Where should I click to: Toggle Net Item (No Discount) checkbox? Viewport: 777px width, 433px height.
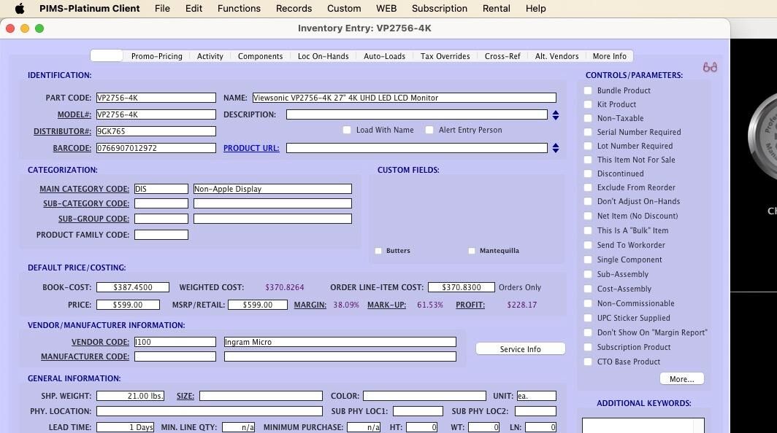point(588,216)
